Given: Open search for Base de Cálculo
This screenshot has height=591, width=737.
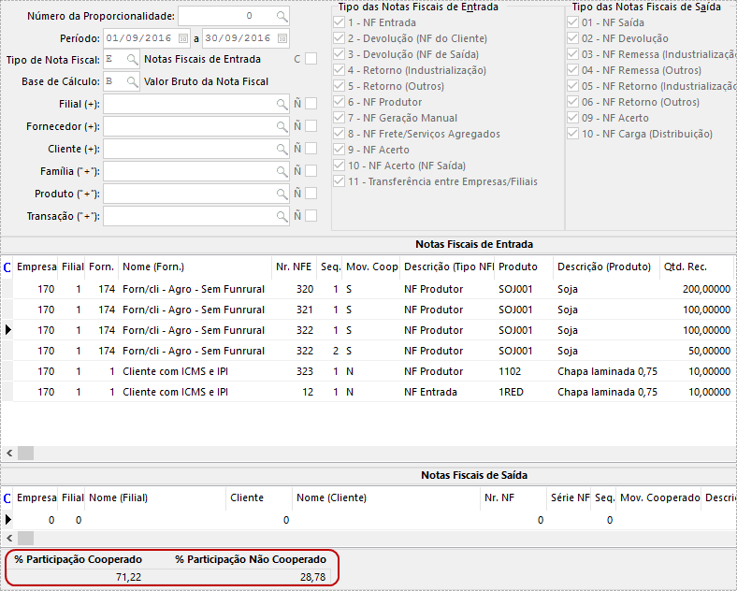Looking at the screenshot, I should click(133, 81).
